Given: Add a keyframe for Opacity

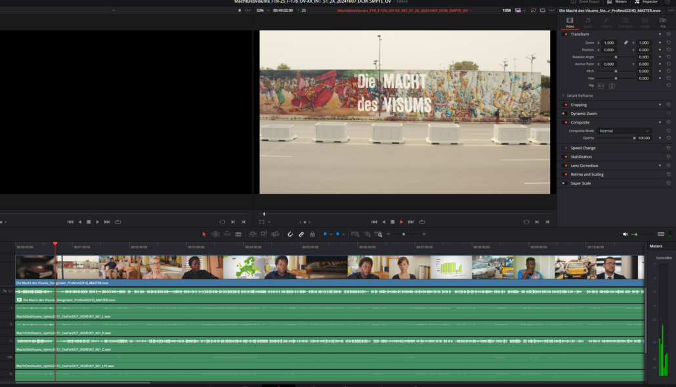Looking at the screenshot, I should [x=660, y=138].
